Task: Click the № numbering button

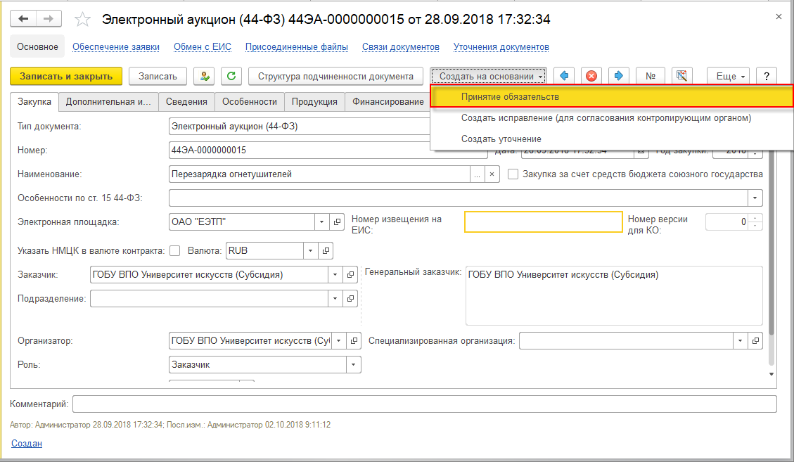Action: [x=651, y=76]
